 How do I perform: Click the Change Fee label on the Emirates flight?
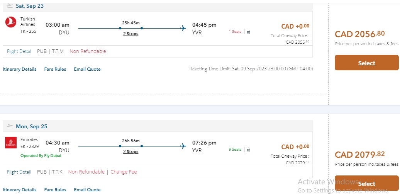(x=124, y=172)
